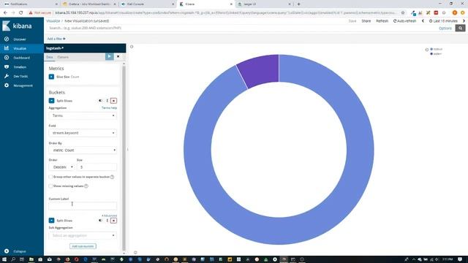Bookmark this page with the star icon
The image size is (468, 263).
(403, 13)
